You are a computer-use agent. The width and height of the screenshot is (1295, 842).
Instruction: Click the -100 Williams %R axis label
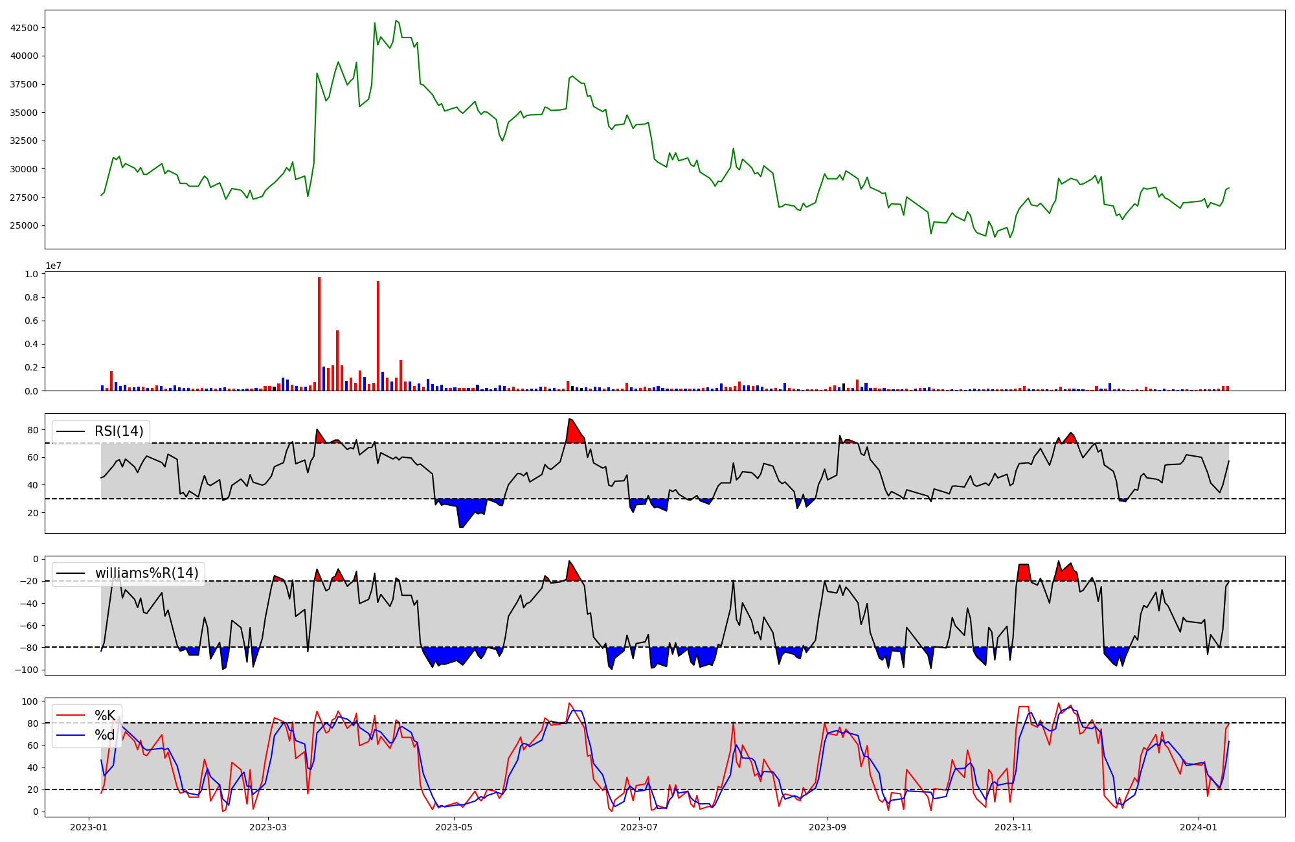point(27,670)
